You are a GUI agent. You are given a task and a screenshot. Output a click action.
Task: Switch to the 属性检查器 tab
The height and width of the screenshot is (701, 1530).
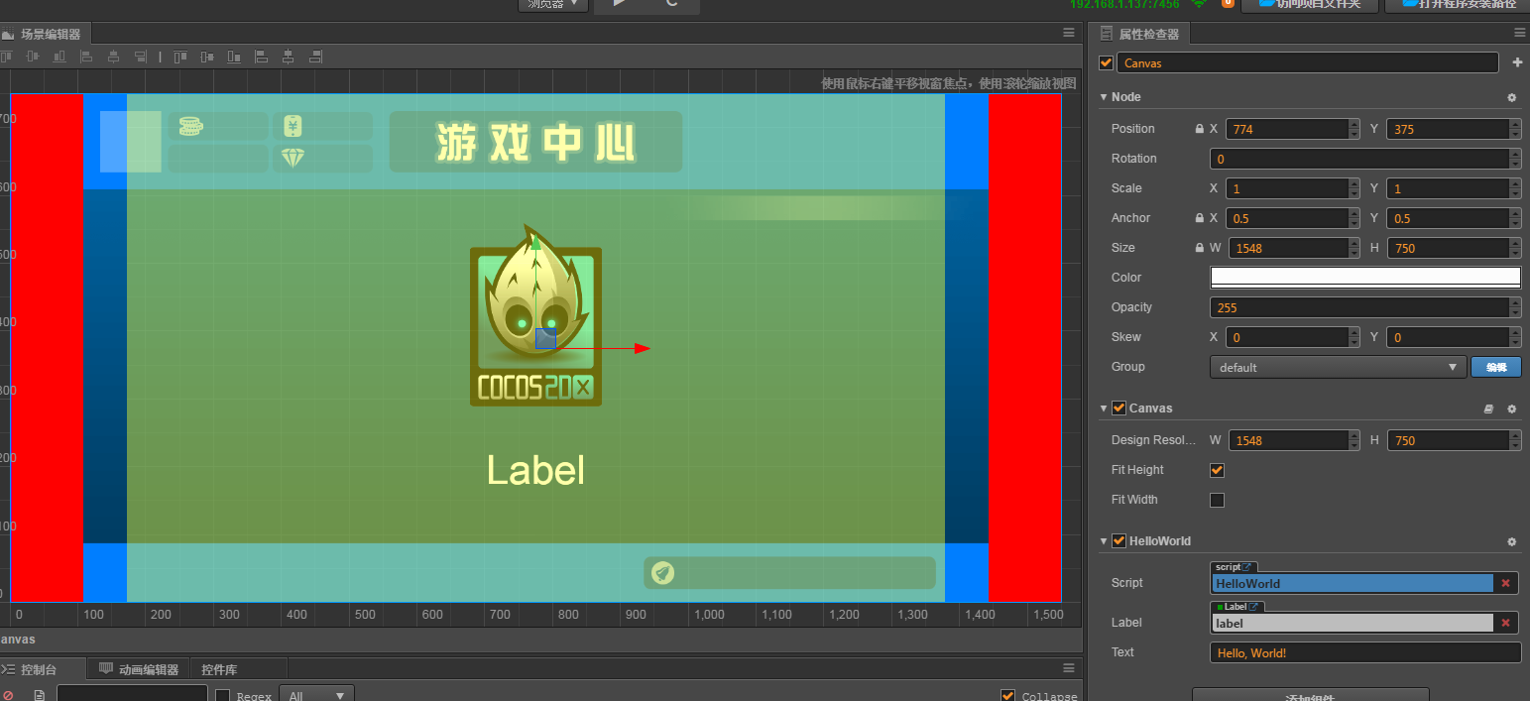[1140, 34]
